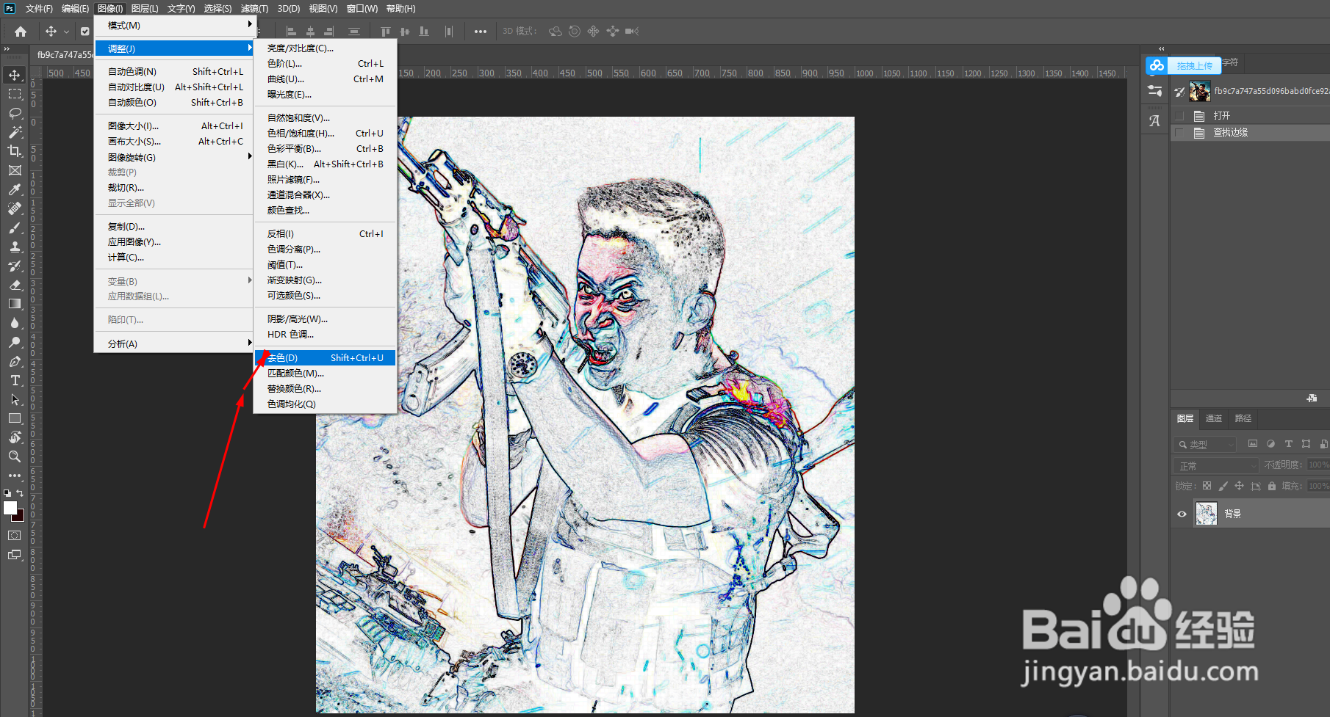Choose 曲线(U)... Curves
Image resolution: width=1330 pixels, height=717 pixels.
point(325,79)
